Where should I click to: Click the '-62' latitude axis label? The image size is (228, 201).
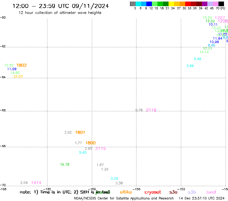point(3,46)
